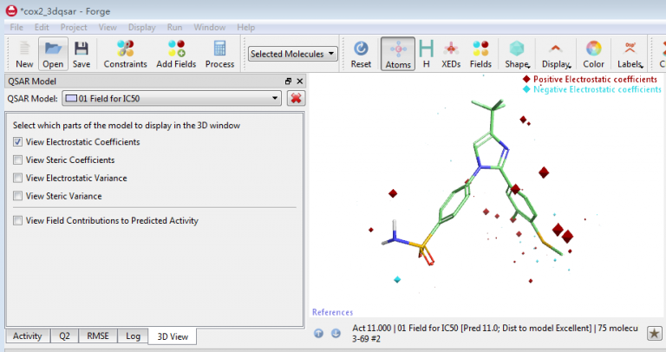Viewport: 666px width, 352px height.
Task: Expand the Selected Molecules dropdown
Action: pos(293,54)
